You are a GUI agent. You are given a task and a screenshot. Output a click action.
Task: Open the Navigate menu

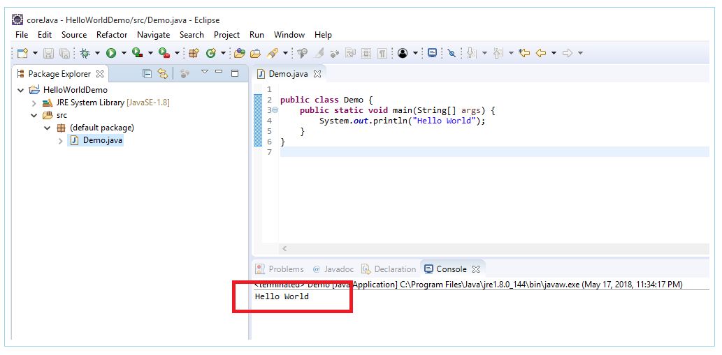point(153,35)
